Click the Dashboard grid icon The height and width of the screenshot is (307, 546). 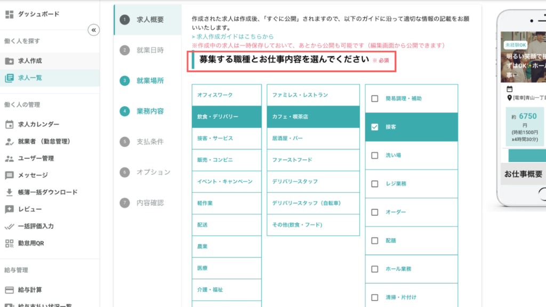coord(9,14)
